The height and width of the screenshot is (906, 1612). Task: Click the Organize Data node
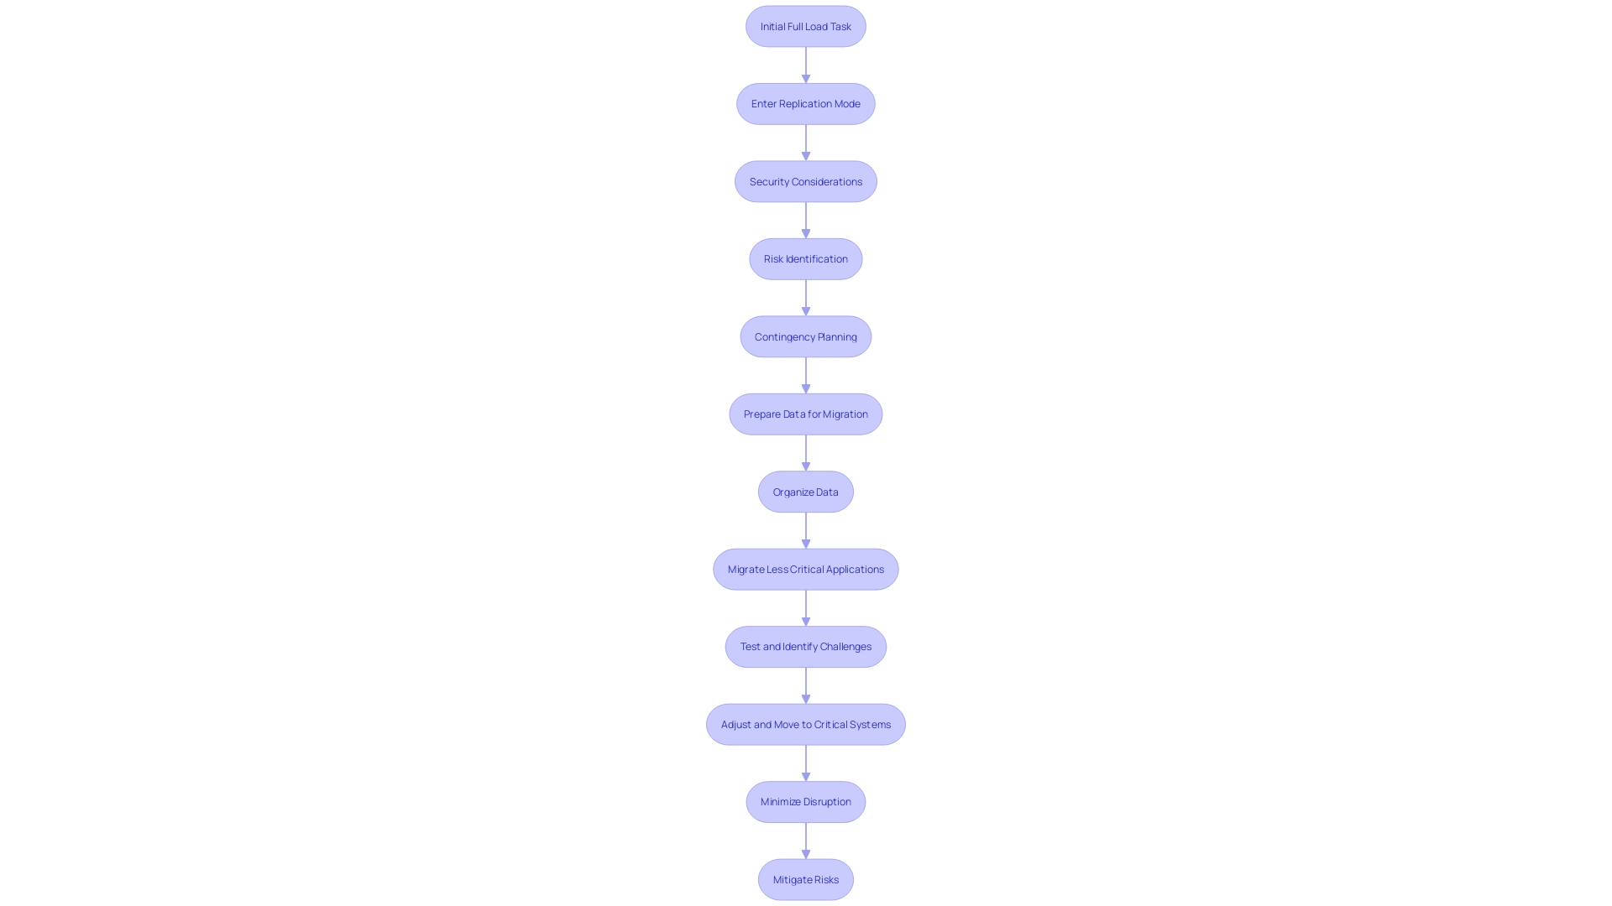806,491
